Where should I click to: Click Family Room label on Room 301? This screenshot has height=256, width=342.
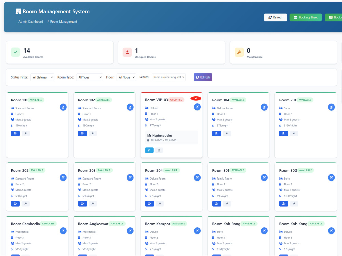224,179
